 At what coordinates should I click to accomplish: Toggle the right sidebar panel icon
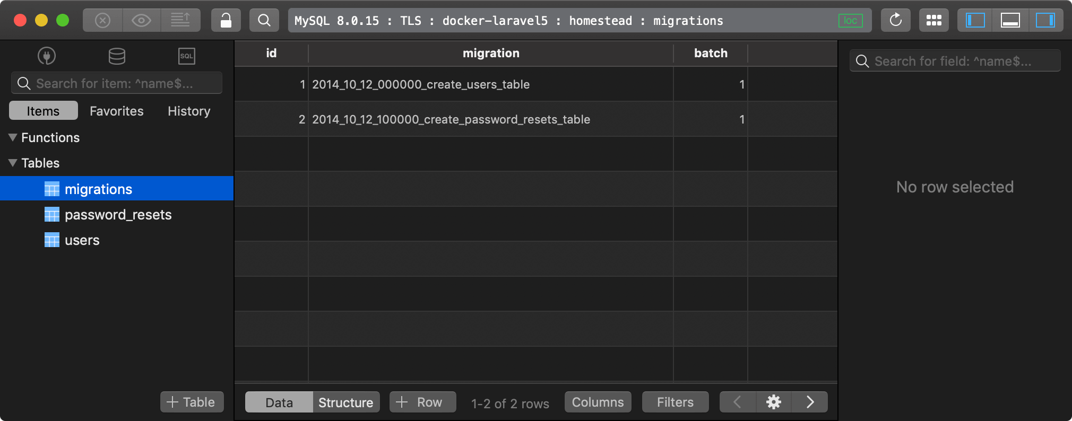(x=1045, y=21)
